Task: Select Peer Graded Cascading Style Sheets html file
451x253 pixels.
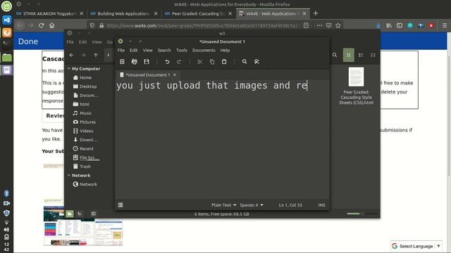Action: [356, 86]
